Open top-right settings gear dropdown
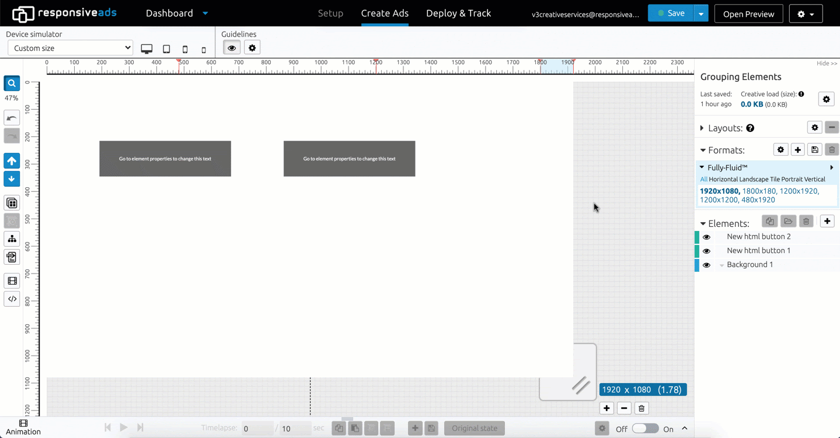The image size is (840, 438). 806,14
